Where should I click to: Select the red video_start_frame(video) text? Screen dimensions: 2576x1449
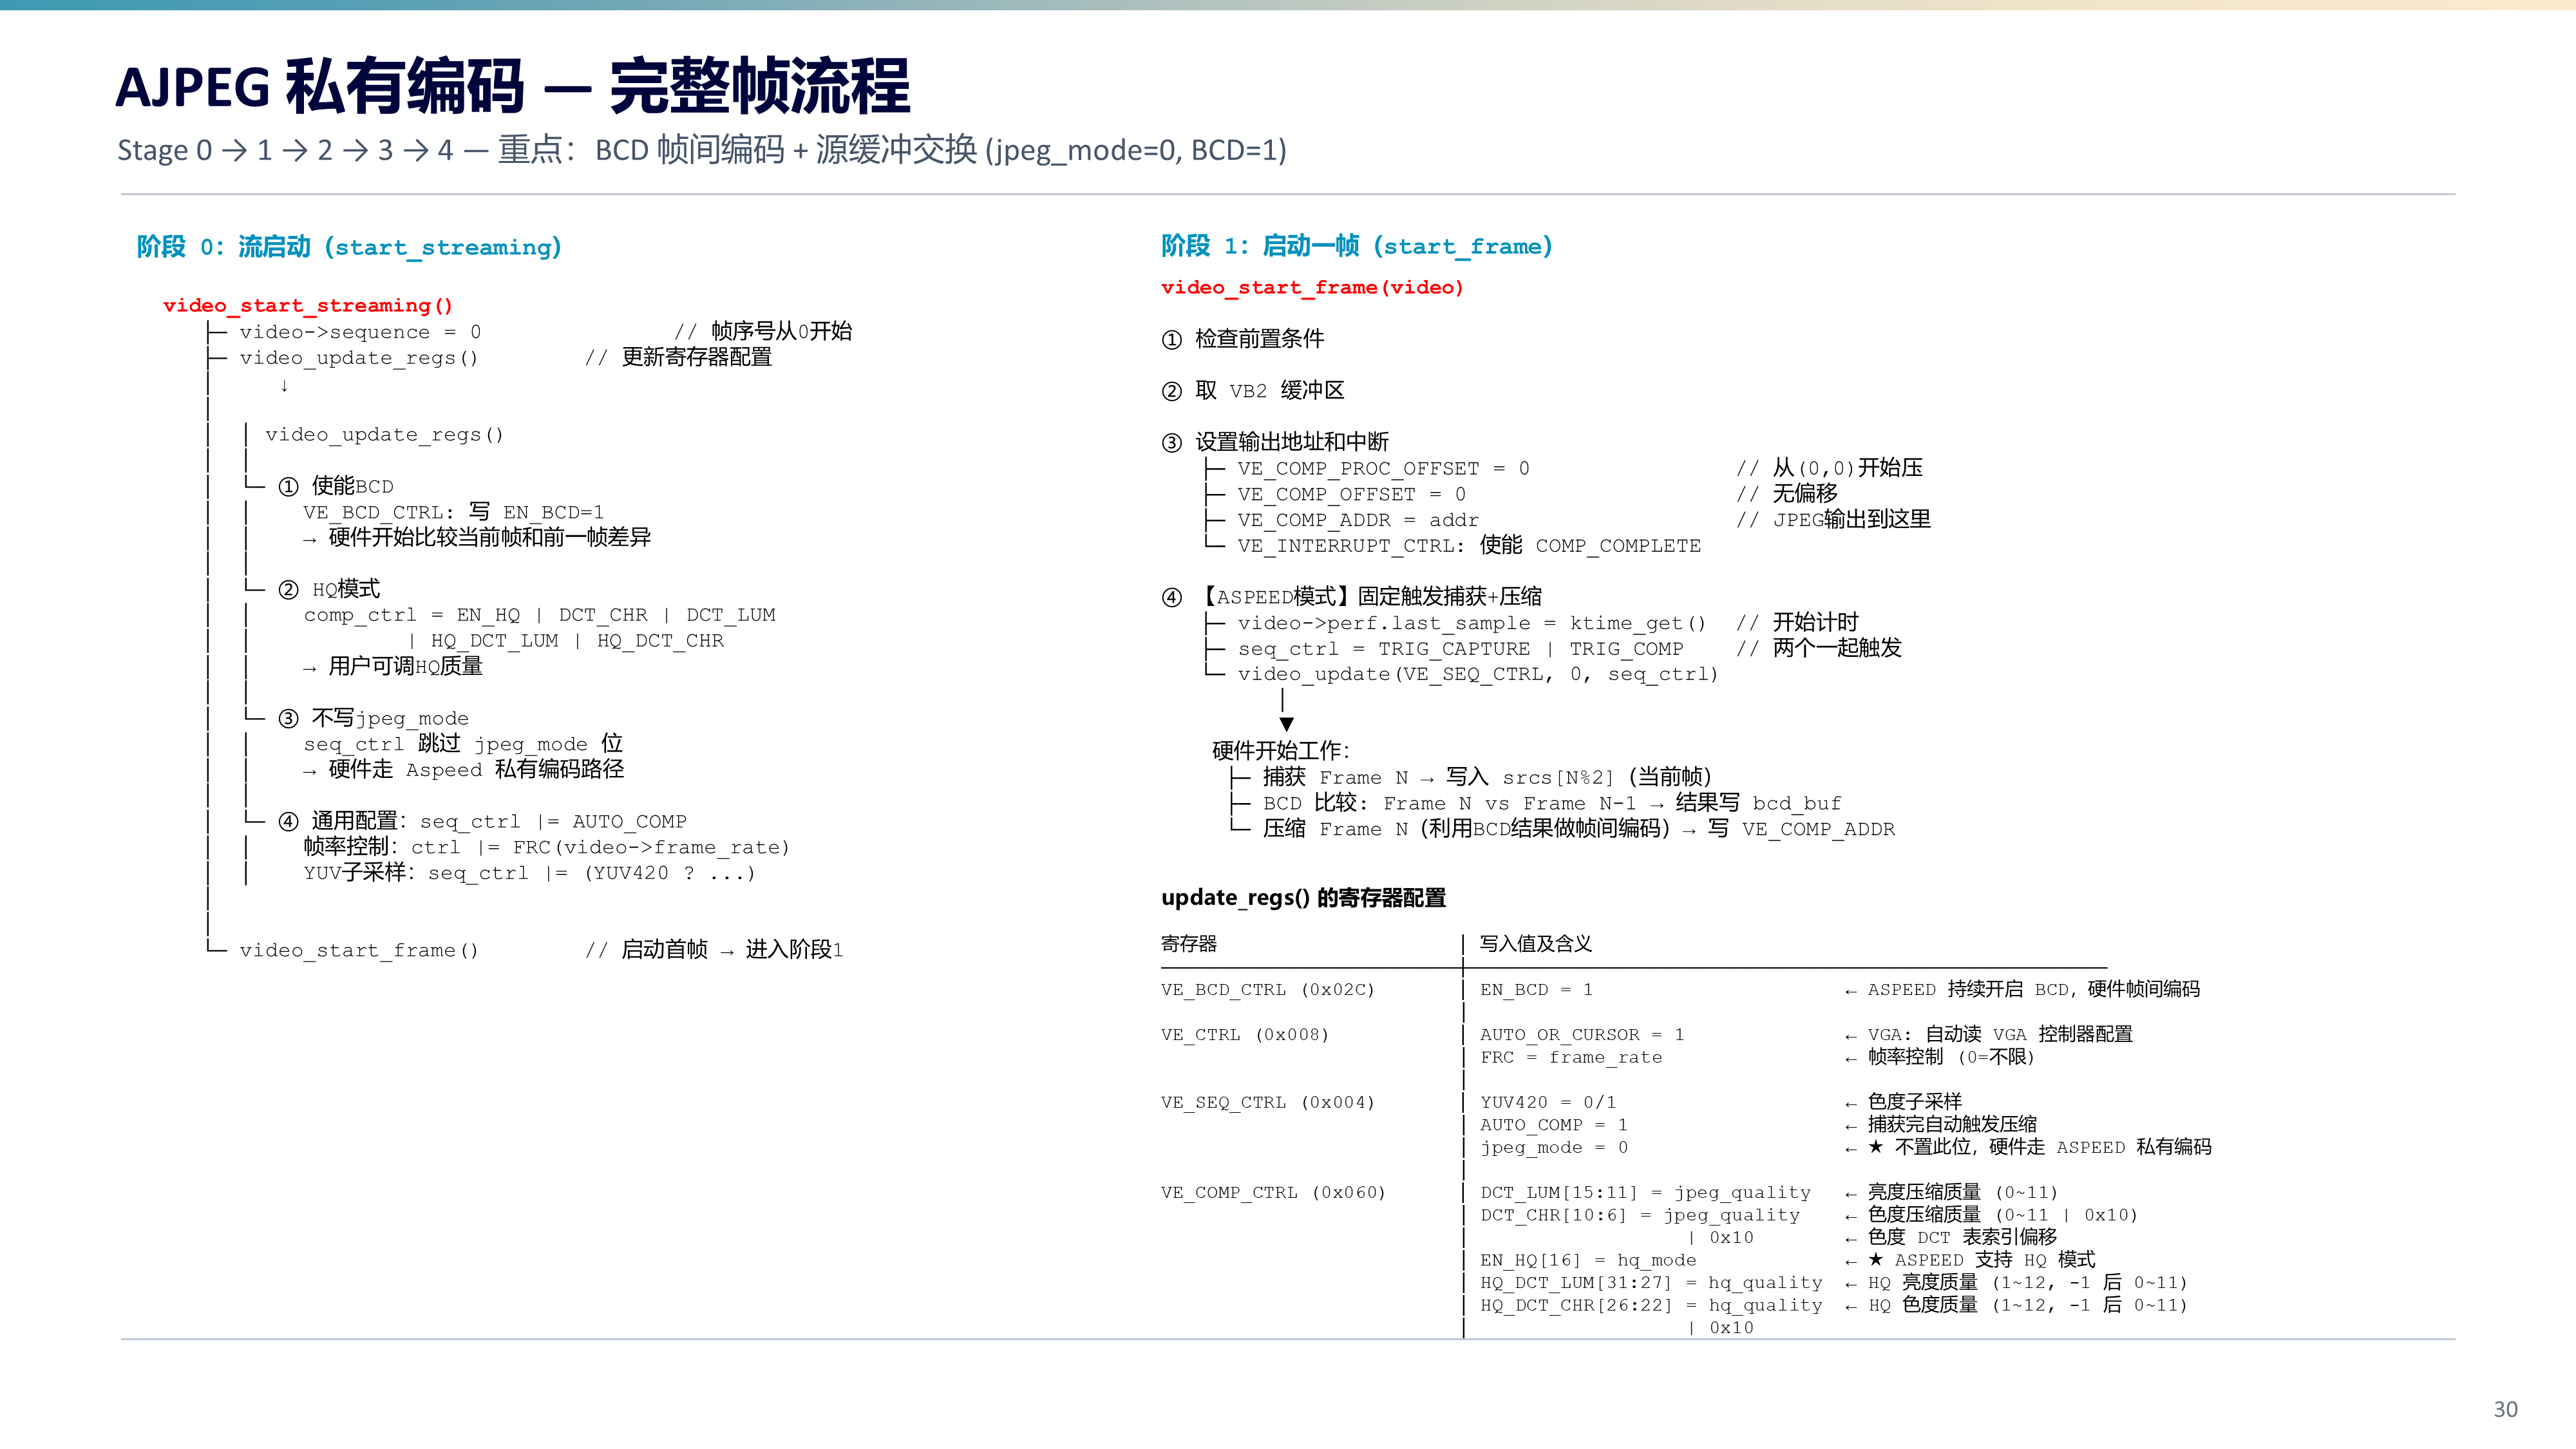[x=1312, y=288]
